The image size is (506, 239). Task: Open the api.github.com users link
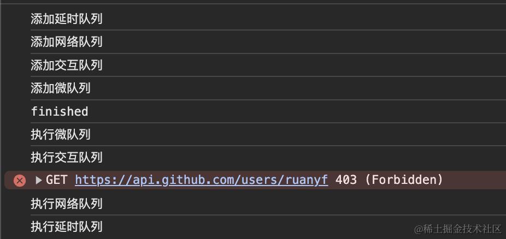click(201, 180)
